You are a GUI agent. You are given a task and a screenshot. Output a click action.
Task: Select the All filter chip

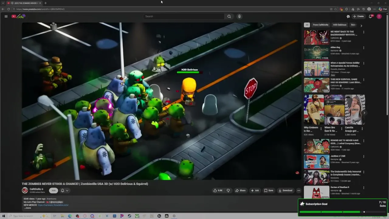tap(307, 25)
